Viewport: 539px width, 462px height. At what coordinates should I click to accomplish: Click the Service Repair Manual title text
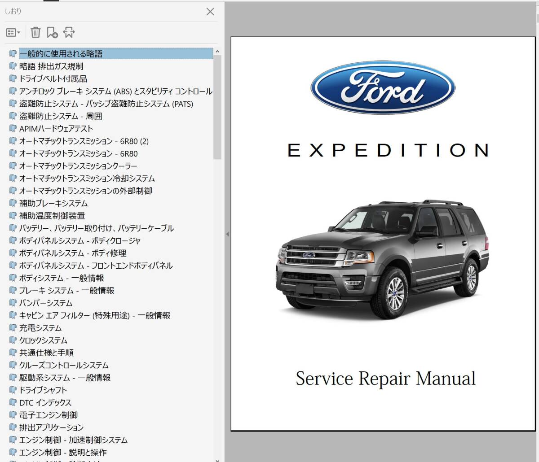pyautogui.click(x=385, y=379)
